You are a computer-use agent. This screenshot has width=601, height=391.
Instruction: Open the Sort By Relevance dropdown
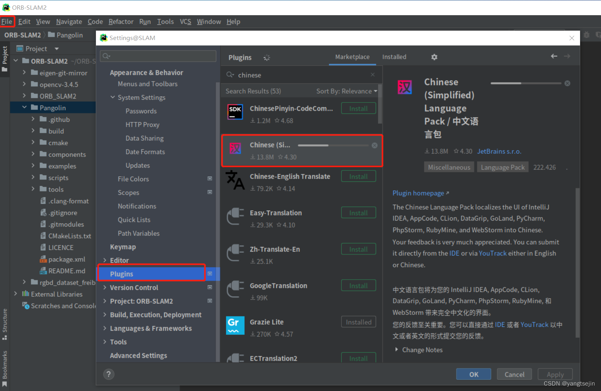[x=347, y=91]
